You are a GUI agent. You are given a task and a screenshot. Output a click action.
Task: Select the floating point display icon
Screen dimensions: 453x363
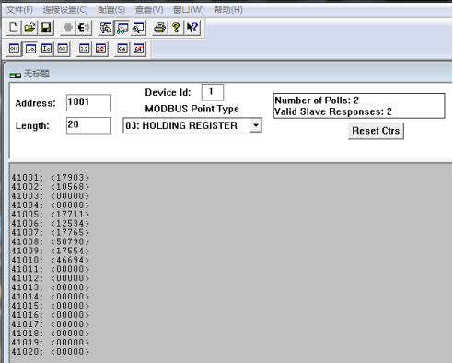point(84,49)
